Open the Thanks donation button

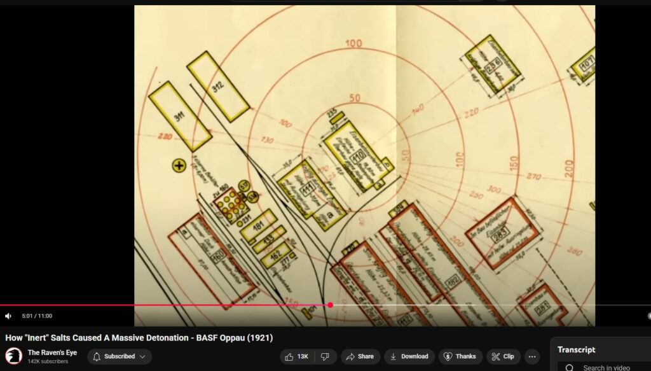pos(460,356)
